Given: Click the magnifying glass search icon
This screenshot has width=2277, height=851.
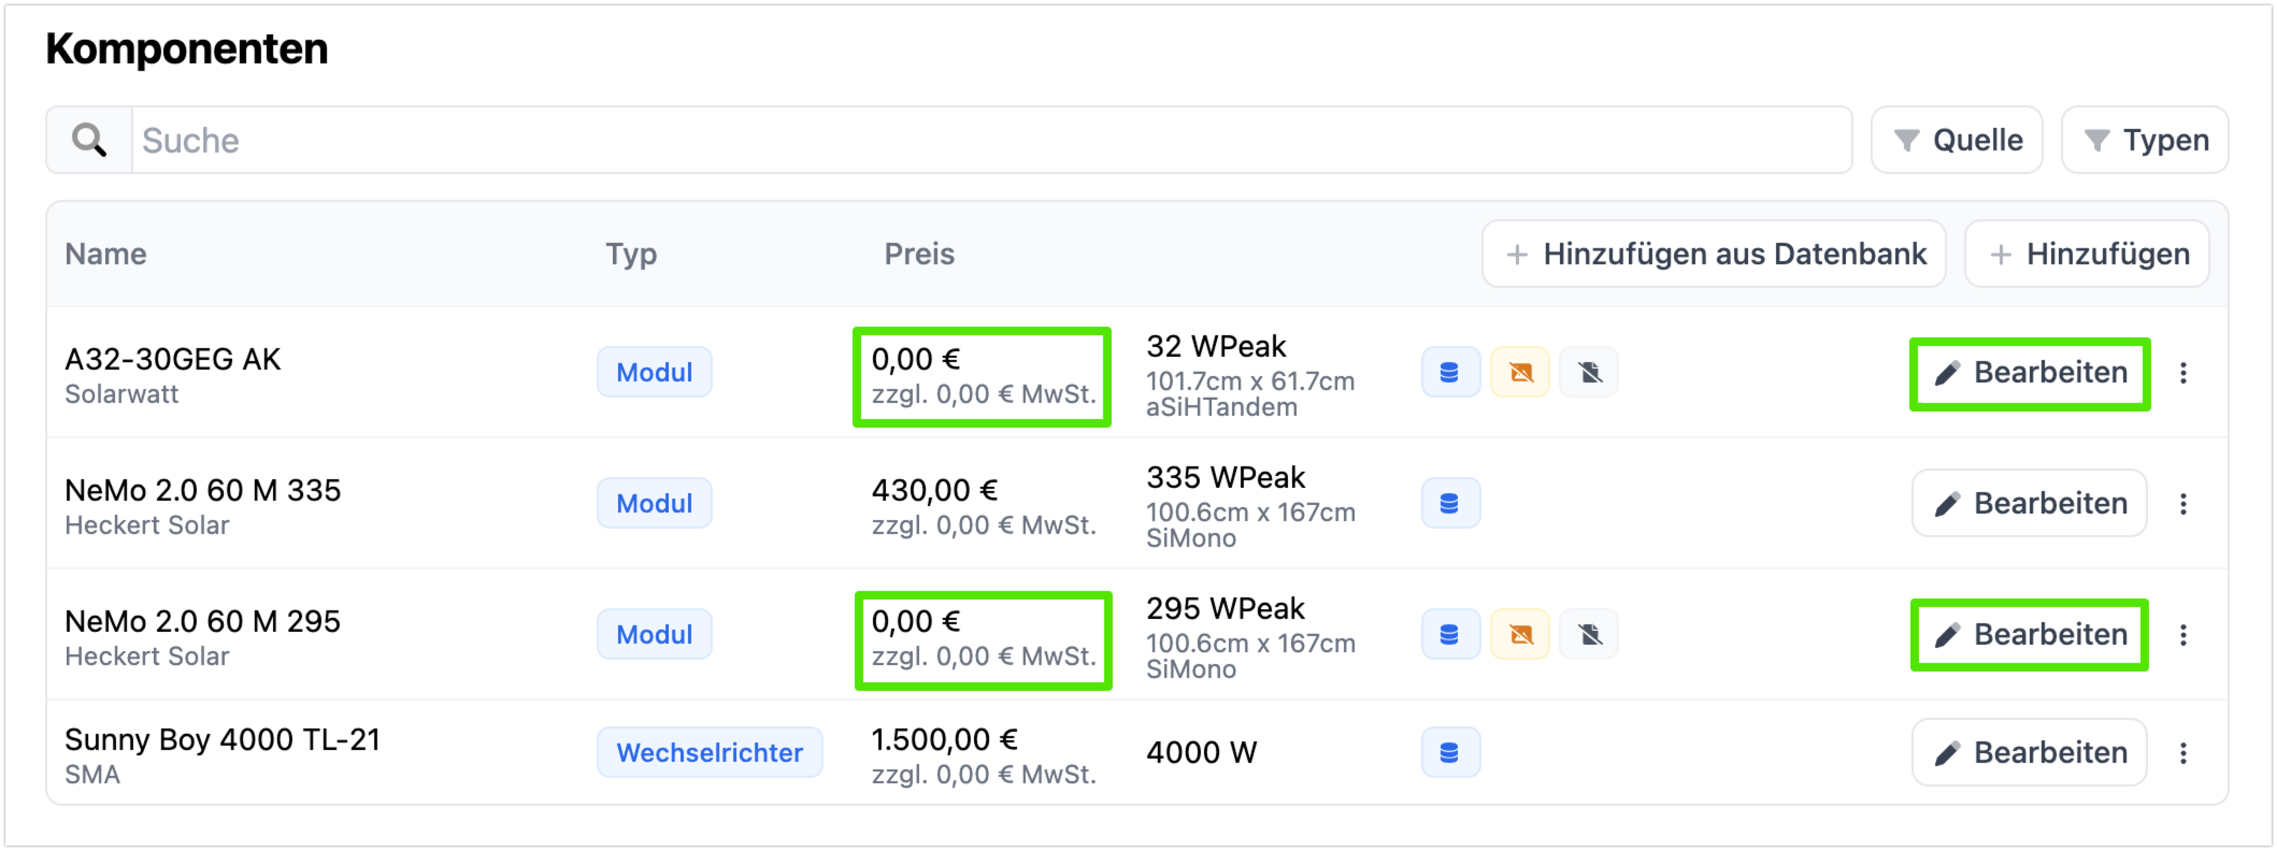Looking at the screenshot, I should 89,140.
